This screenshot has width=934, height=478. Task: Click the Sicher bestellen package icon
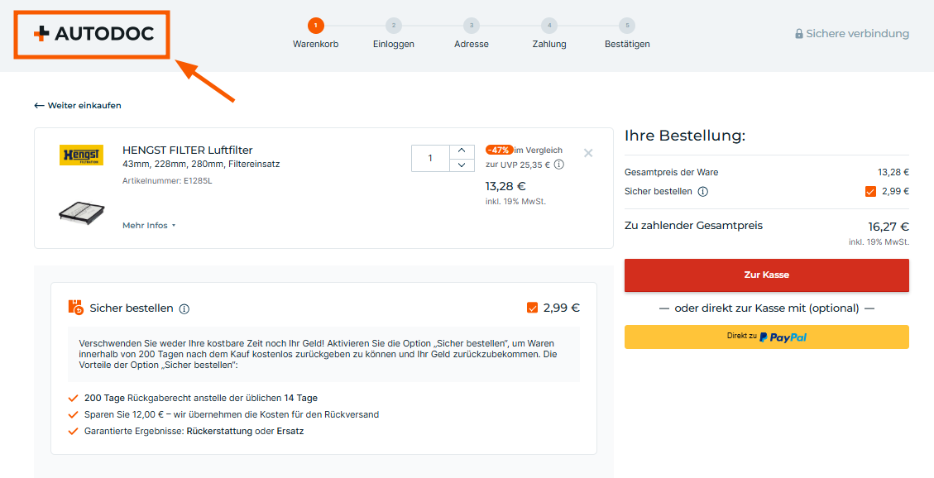pyautogui.click(x=75, y=308)
